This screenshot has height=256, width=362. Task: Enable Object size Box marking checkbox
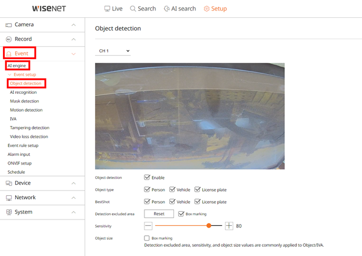tap(147, 238)
